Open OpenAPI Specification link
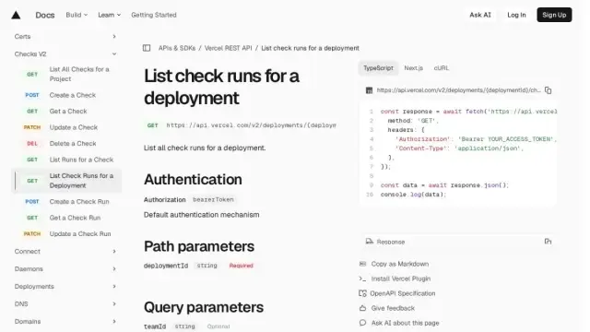The image size is (590, 332). (x=403, y=293)
